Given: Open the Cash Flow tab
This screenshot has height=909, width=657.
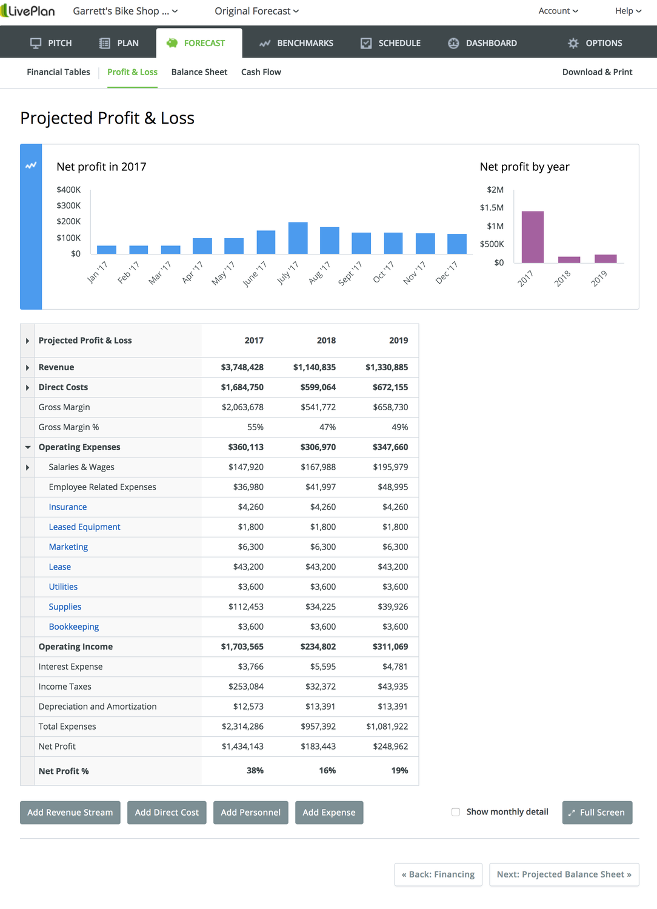Looking at the screenshot, I should [261, 72].
